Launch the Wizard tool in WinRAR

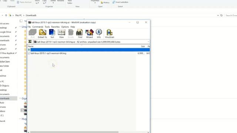89,34
